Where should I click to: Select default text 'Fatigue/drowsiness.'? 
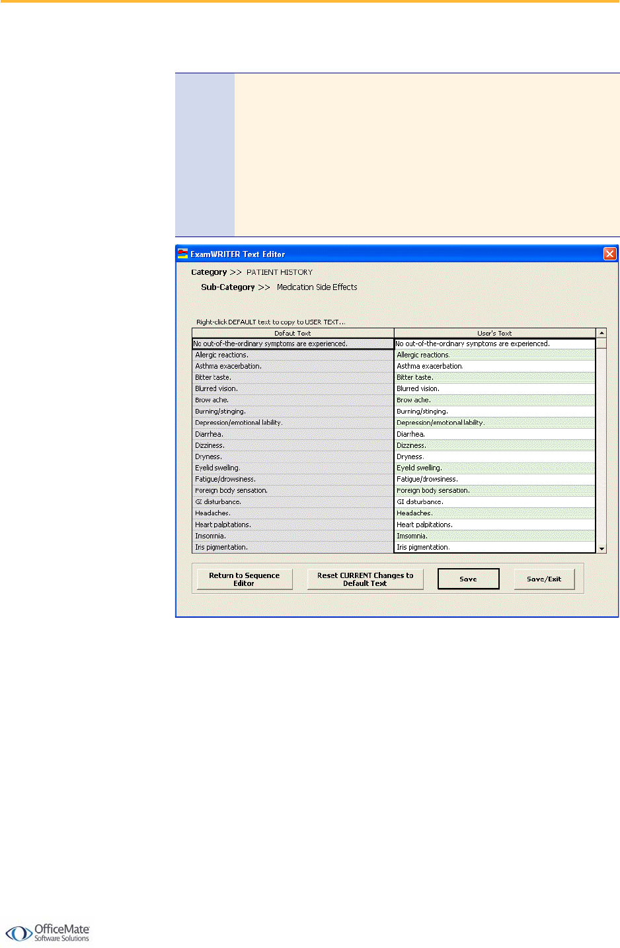[x=293, y=479]
